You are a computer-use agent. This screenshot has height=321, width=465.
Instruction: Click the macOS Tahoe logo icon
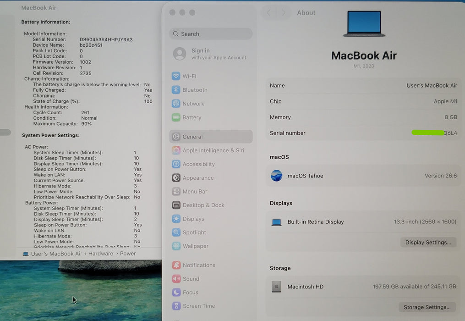coord(276,176)
